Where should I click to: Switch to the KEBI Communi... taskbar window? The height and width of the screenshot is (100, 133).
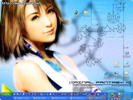[x=59, y=98]
